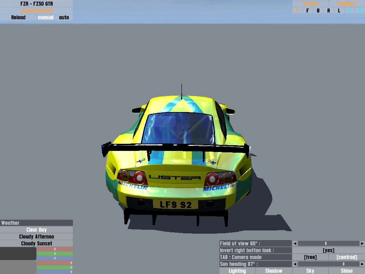Choose Cloudy Afternoon weather
This screenshot has height=274, width=365.
click(x=37, y=237)
